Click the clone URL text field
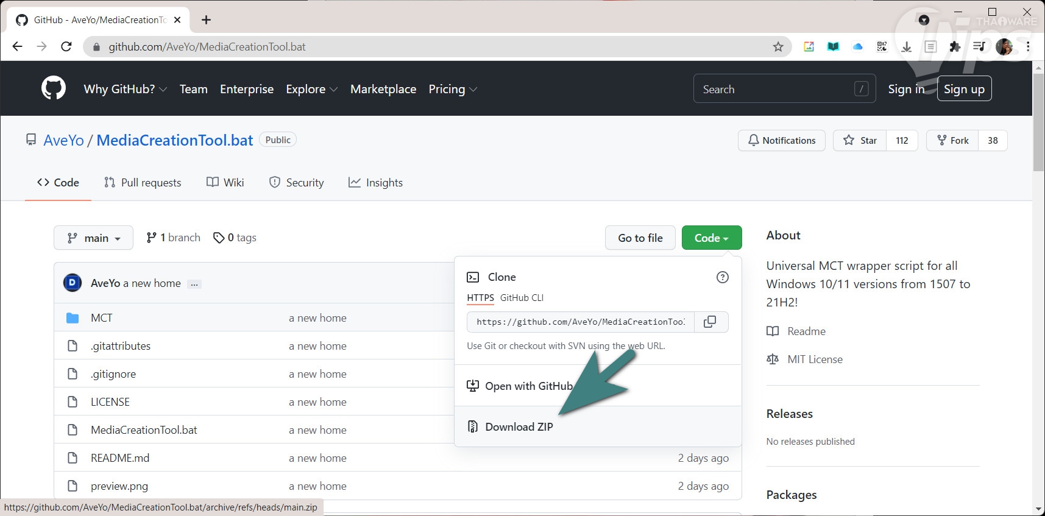This screenshot has height=516, width=1045. 581,322
